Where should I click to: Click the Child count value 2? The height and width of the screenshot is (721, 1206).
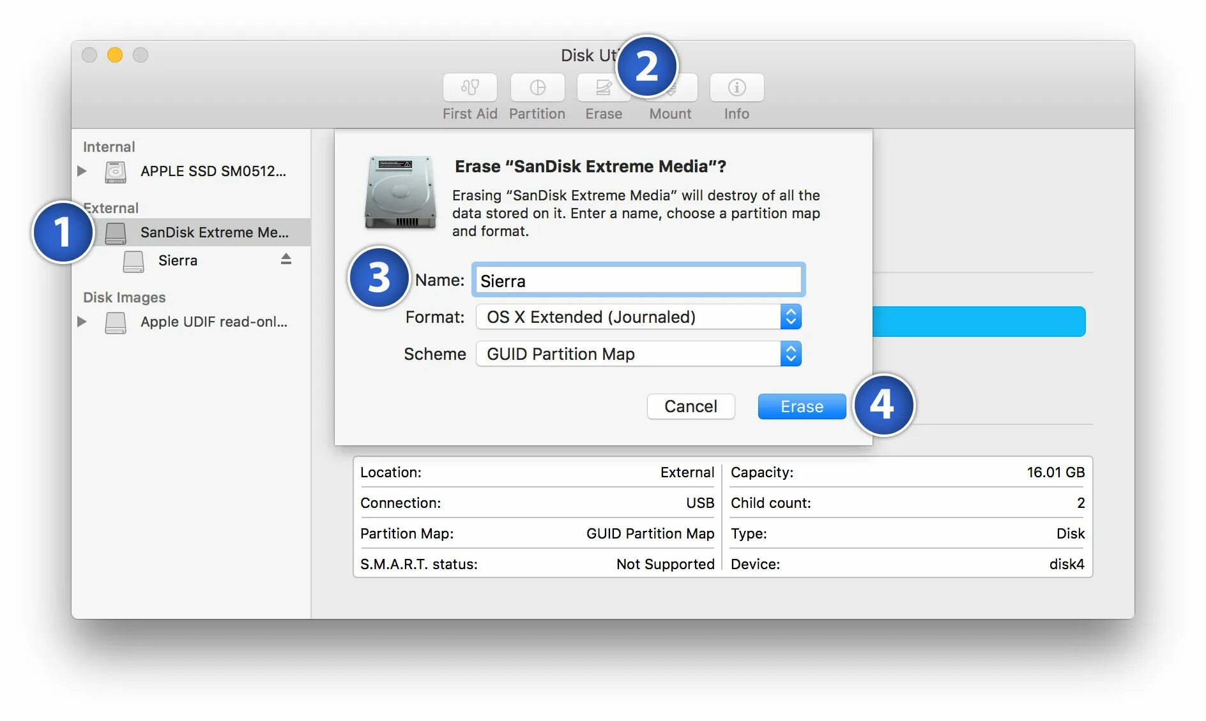[x=1081, y=503]
